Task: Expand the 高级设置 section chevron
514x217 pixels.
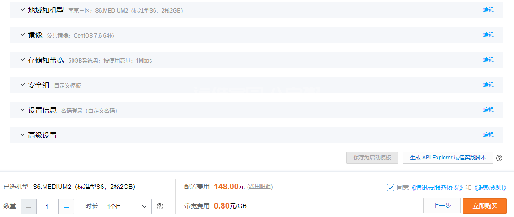Action: coord(23,135)
